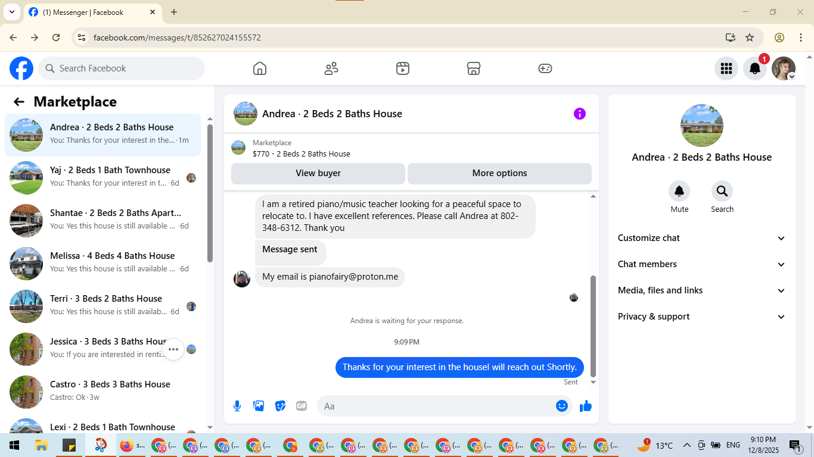The image size is (814, 457).
Task: Open Shantae 2 Beds 2 Baths chat
Action: click(x=103, y=221)
